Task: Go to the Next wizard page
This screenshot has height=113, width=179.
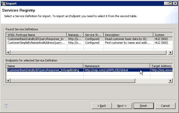Action: tap(122, 106)
